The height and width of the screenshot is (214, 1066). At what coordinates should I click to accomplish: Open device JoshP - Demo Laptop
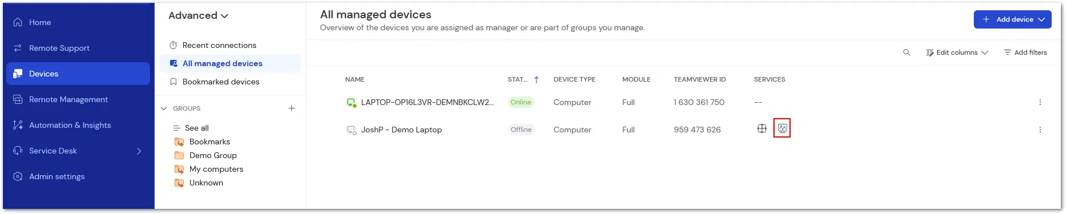(x=401, y=130)
